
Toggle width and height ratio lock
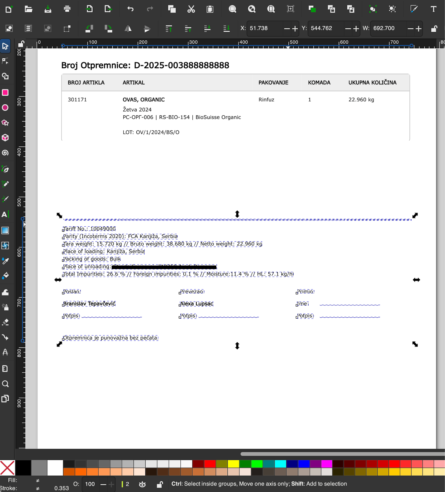(x=434, y=29)
